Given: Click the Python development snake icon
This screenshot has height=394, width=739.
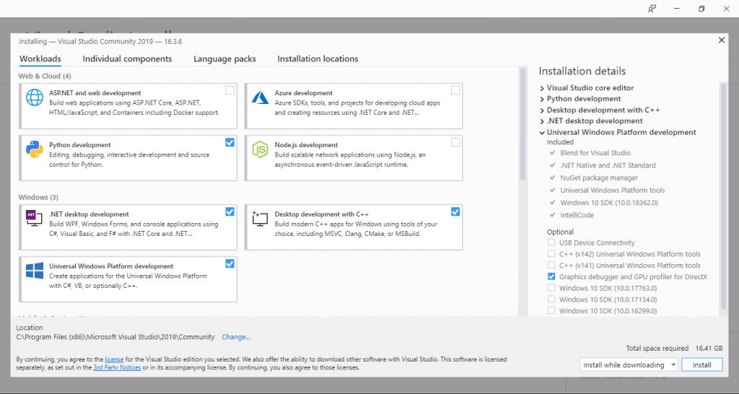Looking at the screenshot, I should 35,149.
